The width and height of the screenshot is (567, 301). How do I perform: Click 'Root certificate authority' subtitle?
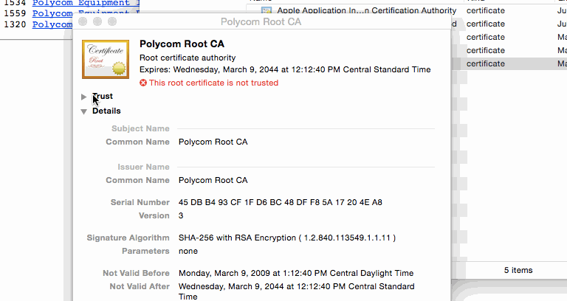tap(188, 58)
